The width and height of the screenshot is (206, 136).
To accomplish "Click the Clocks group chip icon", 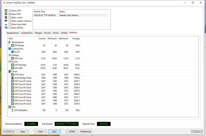I will 10,71.
